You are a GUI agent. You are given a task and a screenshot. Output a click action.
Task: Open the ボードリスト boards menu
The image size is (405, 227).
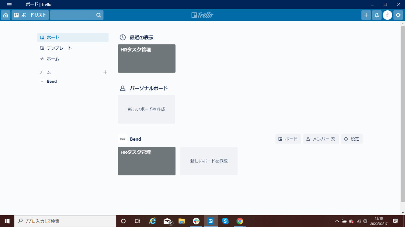30,15
